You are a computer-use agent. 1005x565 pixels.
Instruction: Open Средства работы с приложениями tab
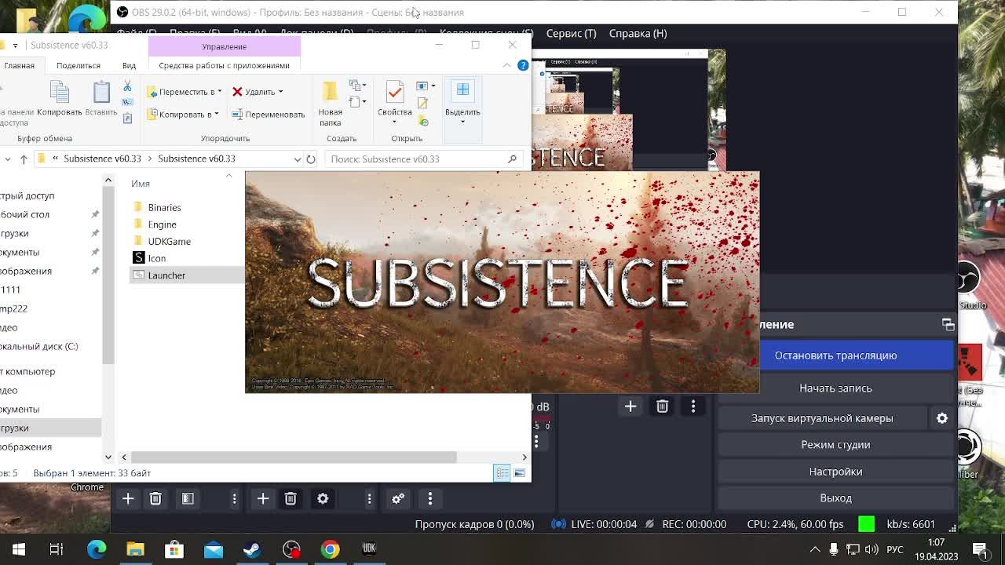coord(225,65)
